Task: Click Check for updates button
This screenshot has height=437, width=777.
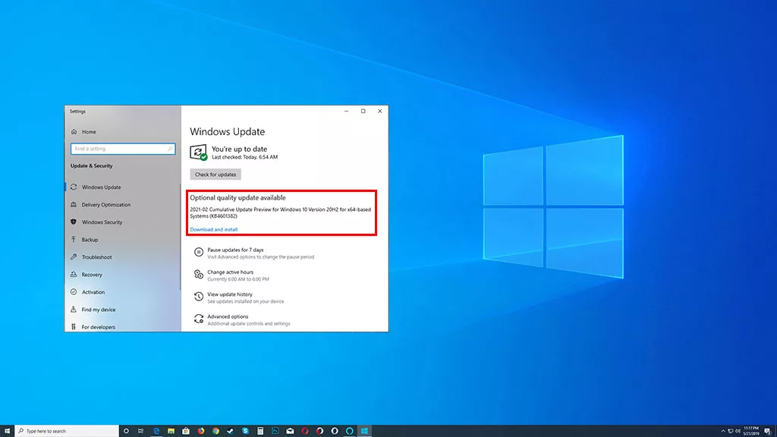Action: [215, 174]
